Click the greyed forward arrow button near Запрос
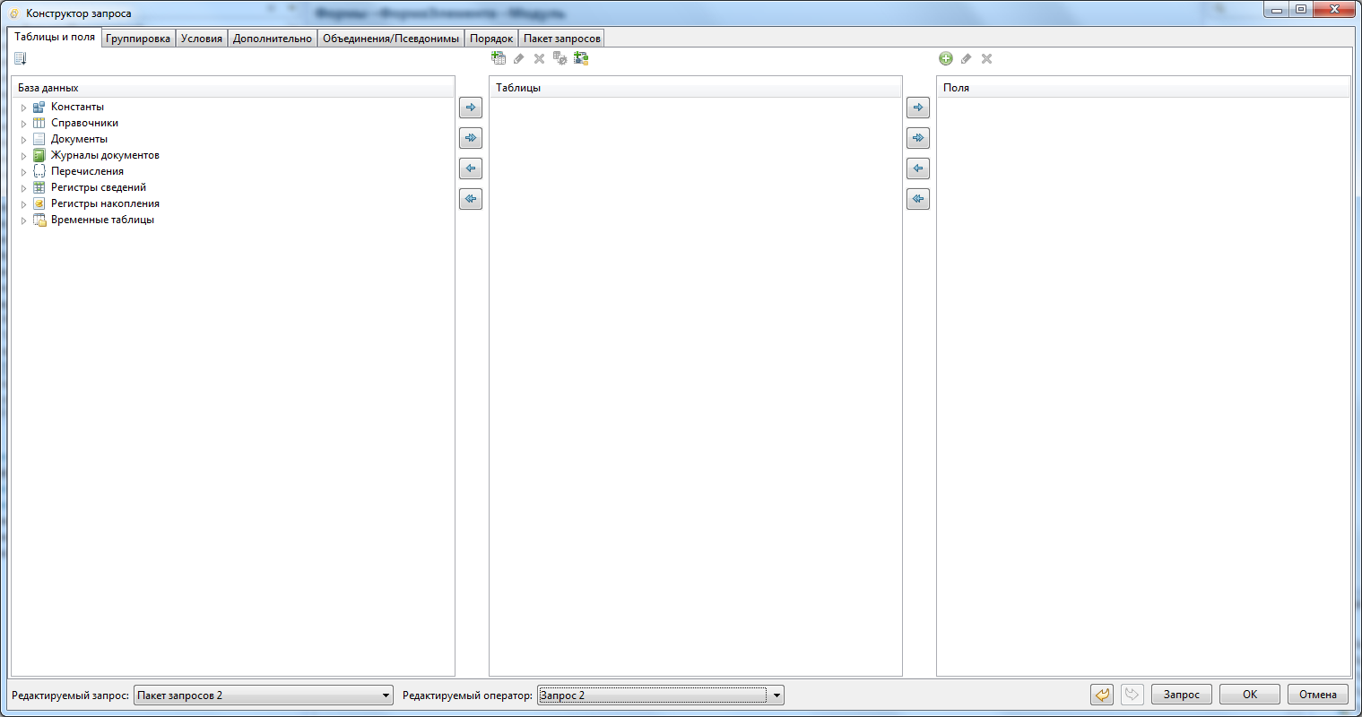The image size is (1362, 717). (x=1132, y=695)
